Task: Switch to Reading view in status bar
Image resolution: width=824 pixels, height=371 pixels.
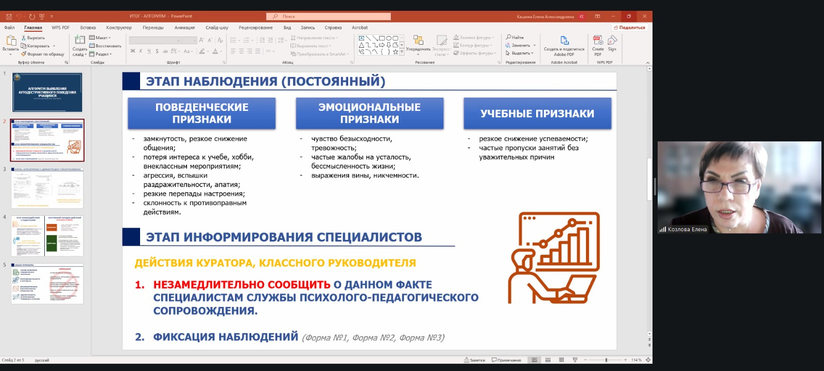Action: (x=561, y=360)
